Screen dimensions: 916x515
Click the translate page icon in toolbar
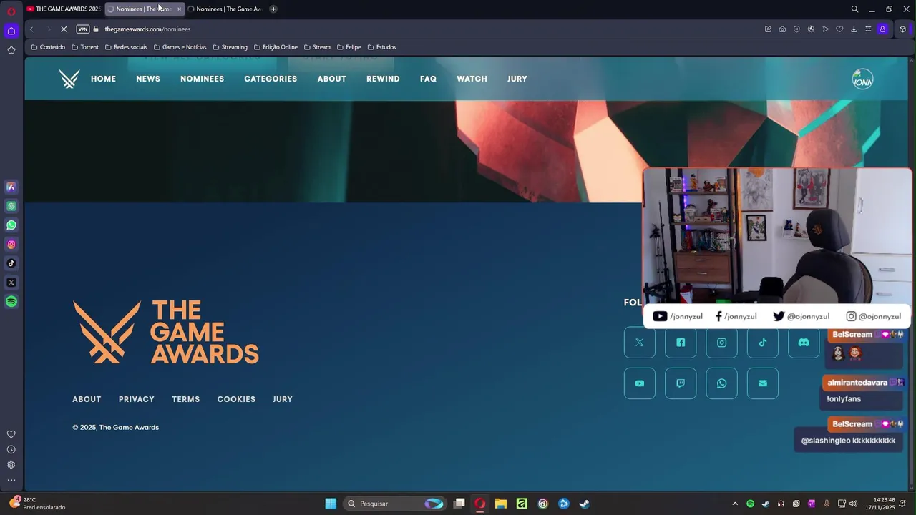point(811,29)
